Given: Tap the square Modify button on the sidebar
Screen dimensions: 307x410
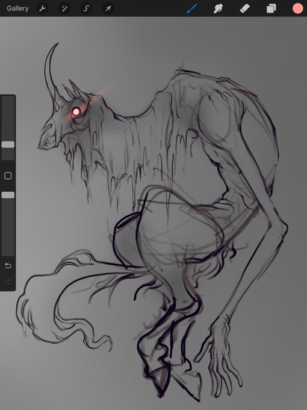Looking at the screenshot, I should tap(8, 175).
